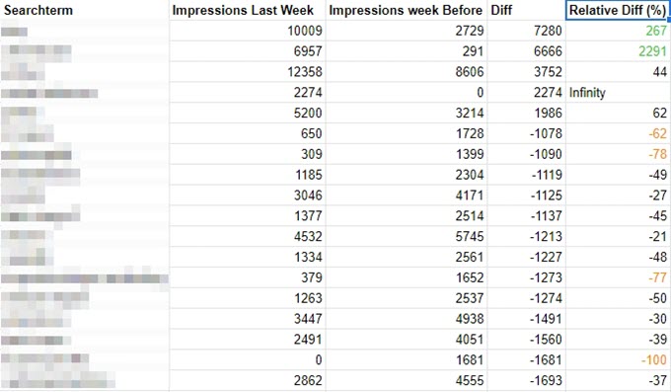Select the Impressions Last Week header cell
The image size is (671, 392).
tap(248, 10)
